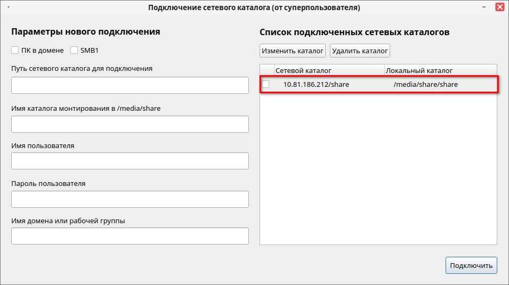The height and width of the screenshot is (285, 509).
Task: Click the 'Изменить каталог' button
Action: [x=293, y=51]
